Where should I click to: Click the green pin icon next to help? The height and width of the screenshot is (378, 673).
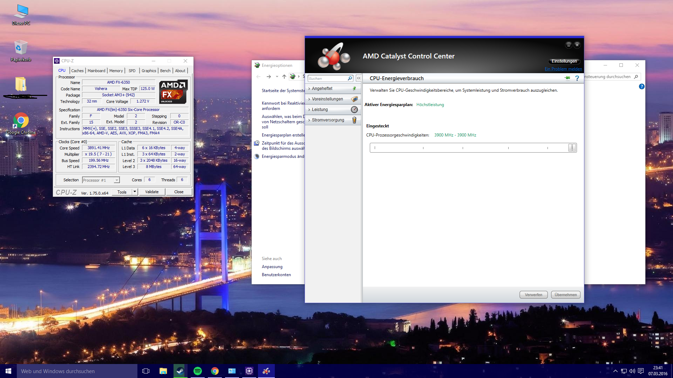(567, 78)
